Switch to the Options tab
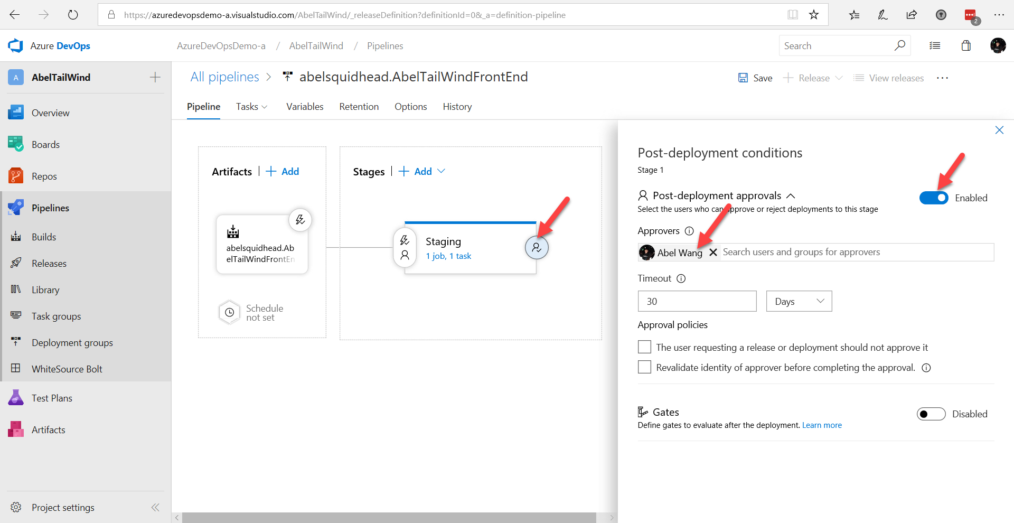The width and height of the screenshot is (1014, 523). (411, 107)
